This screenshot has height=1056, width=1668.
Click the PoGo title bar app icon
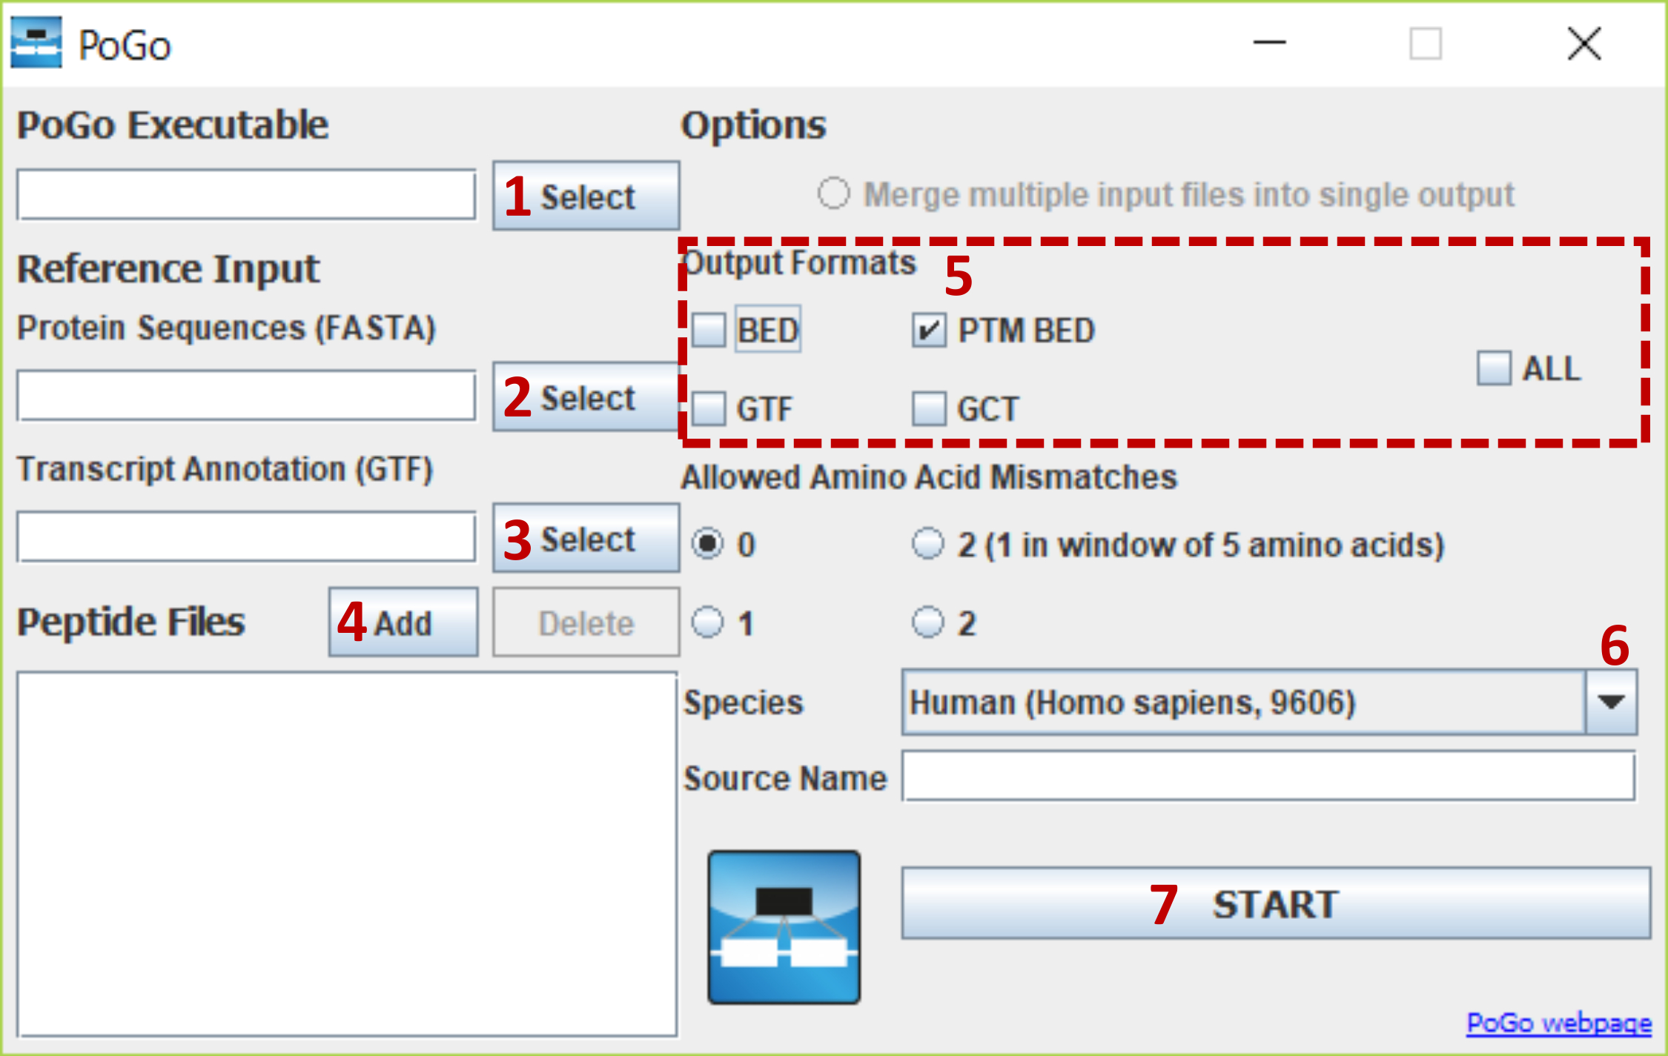coord(36,44)
